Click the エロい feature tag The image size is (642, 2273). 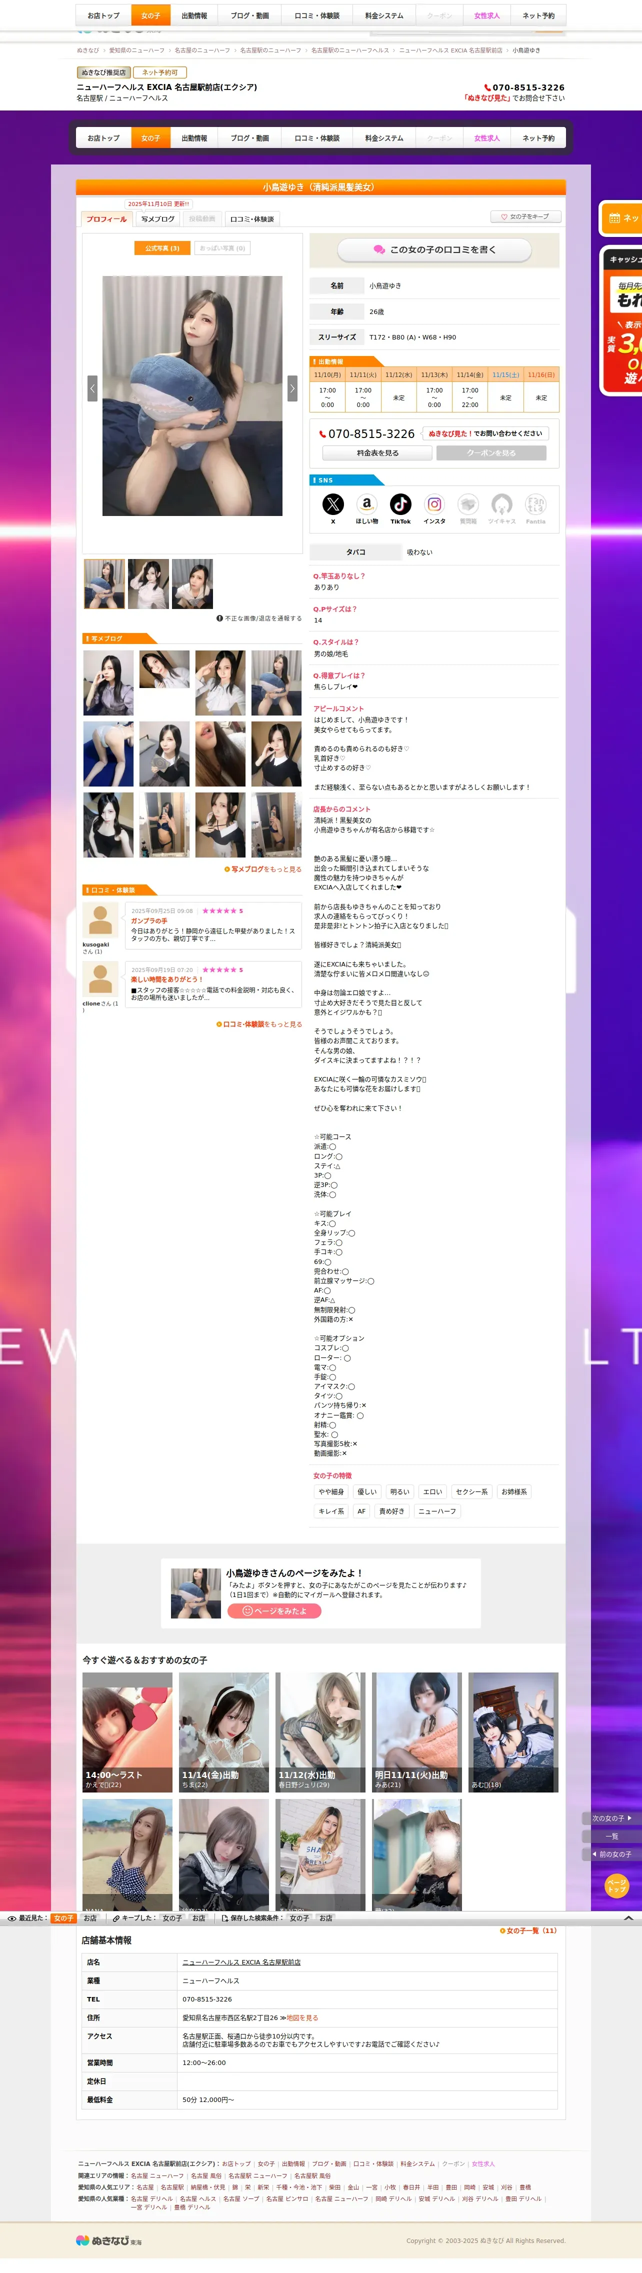coord(433,1492)
